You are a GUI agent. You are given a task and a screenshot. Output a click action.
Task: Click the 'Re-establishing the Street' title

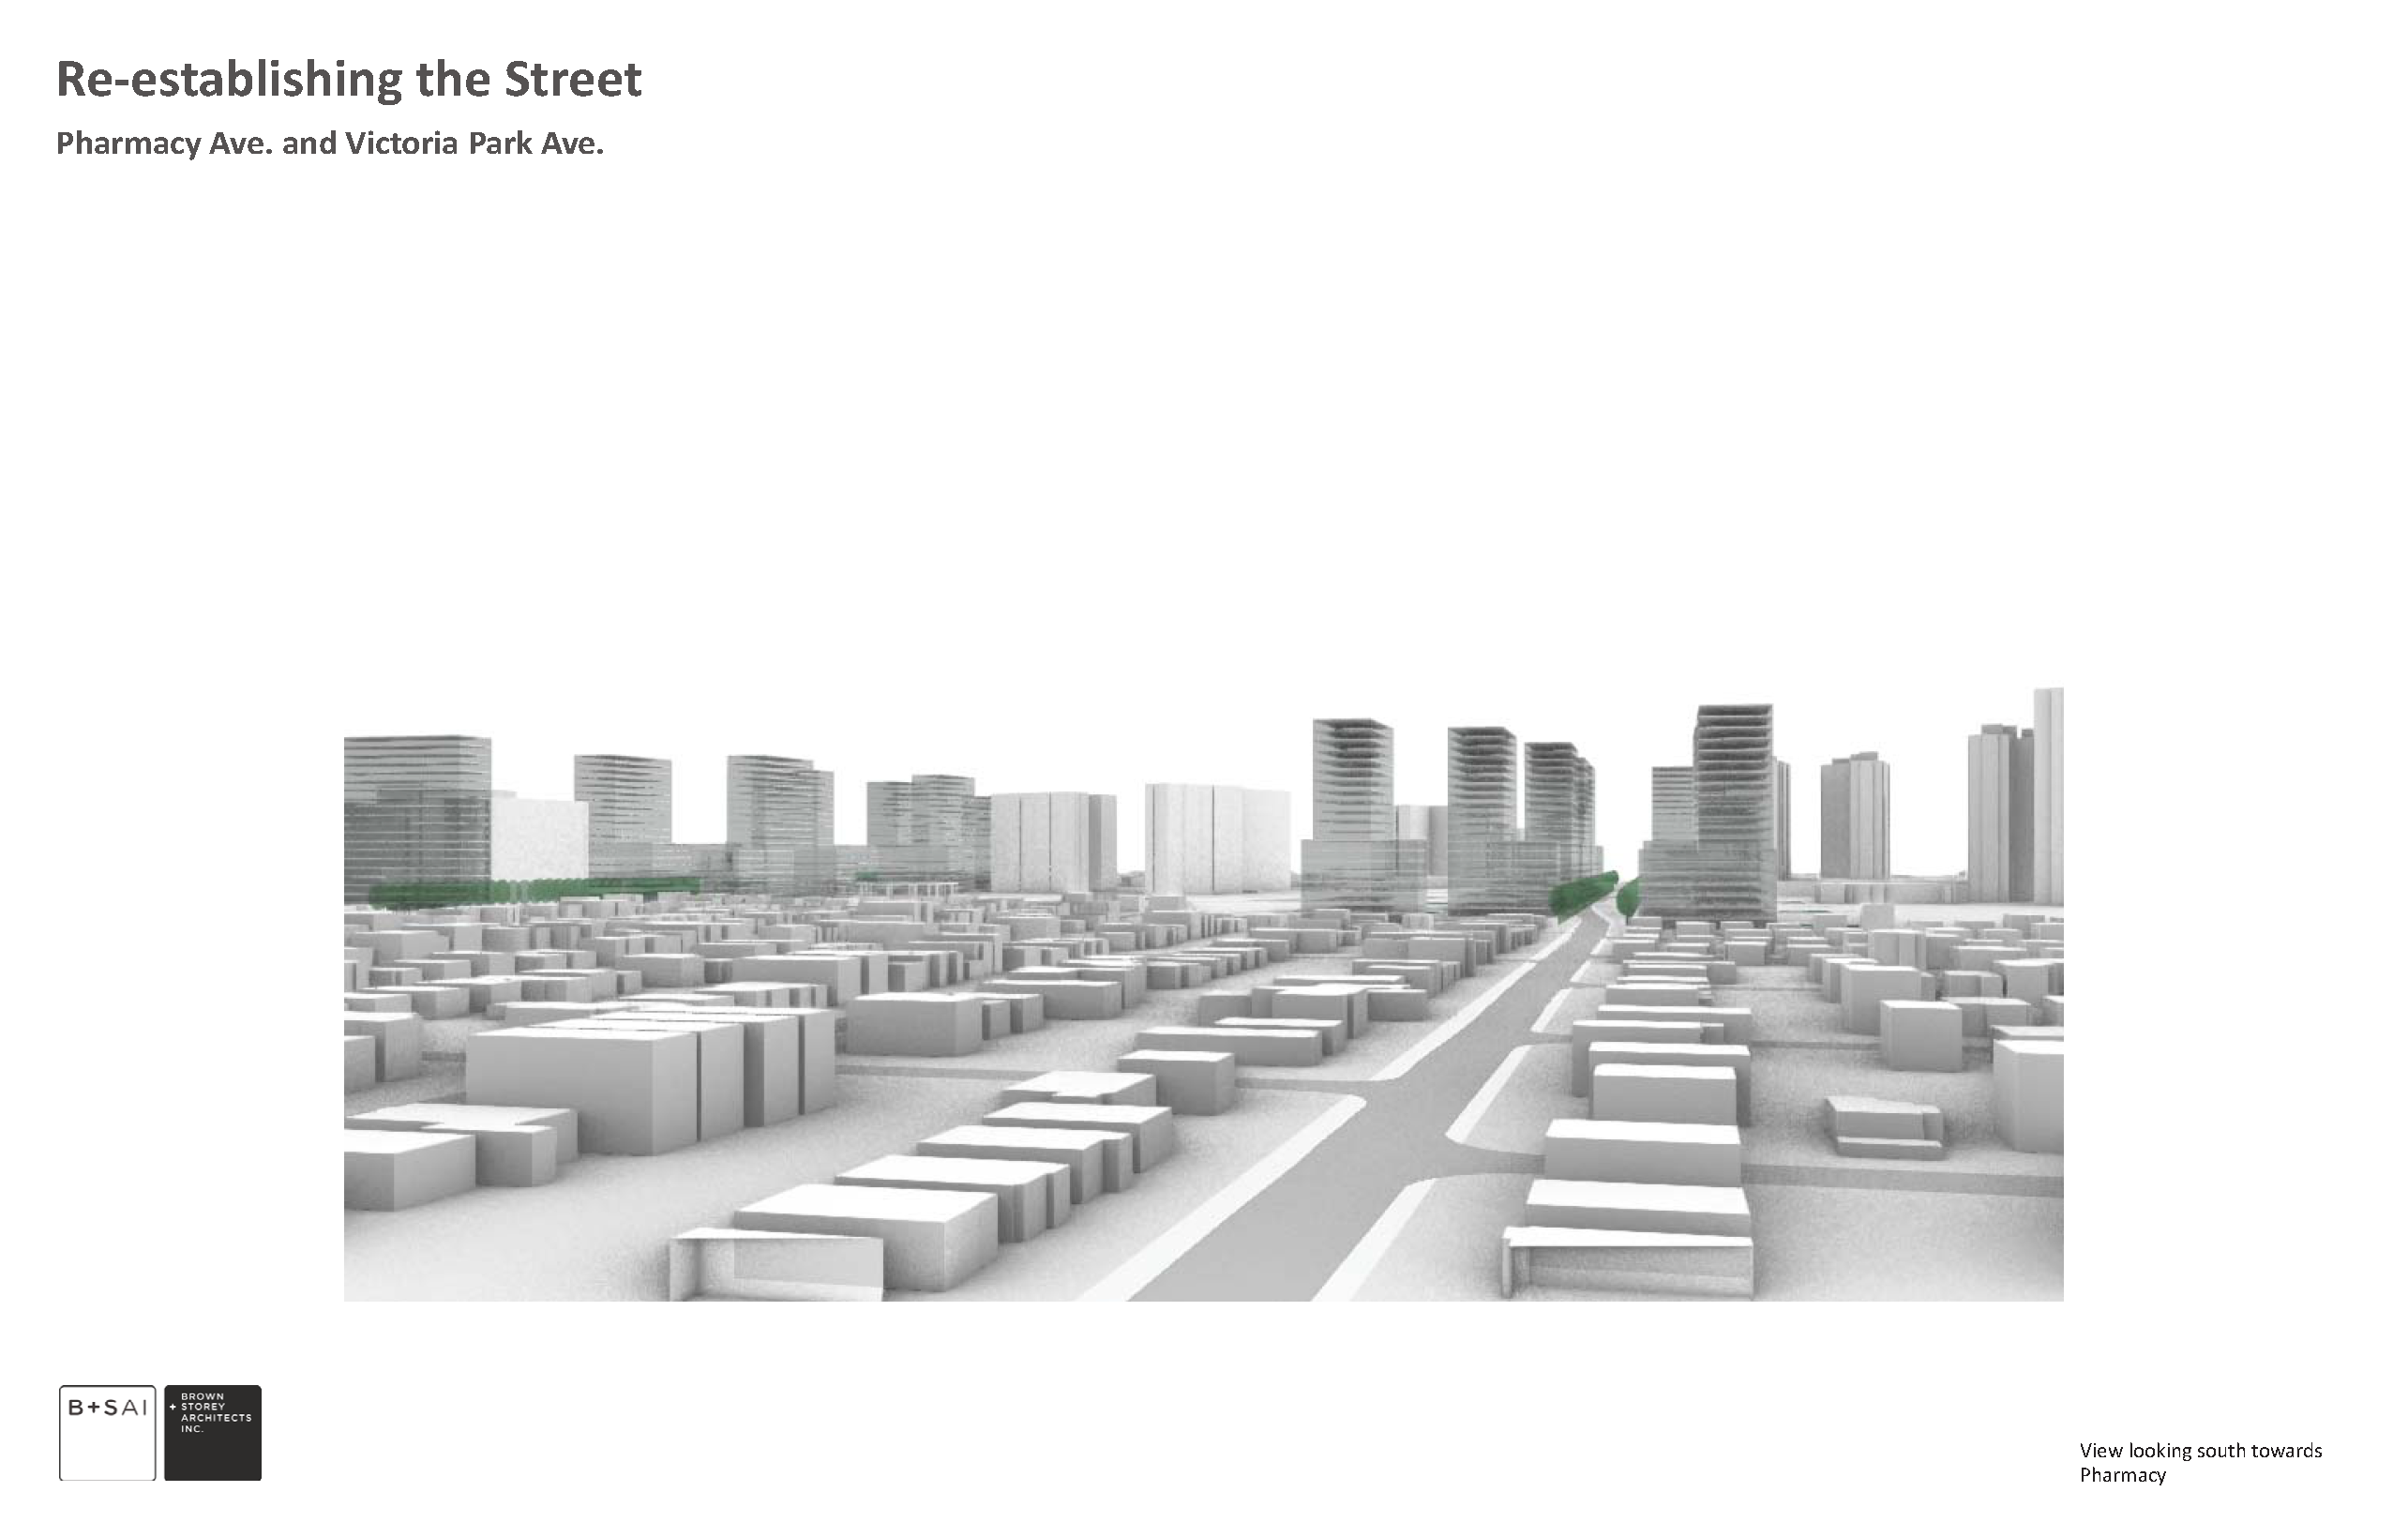point(348,80)
